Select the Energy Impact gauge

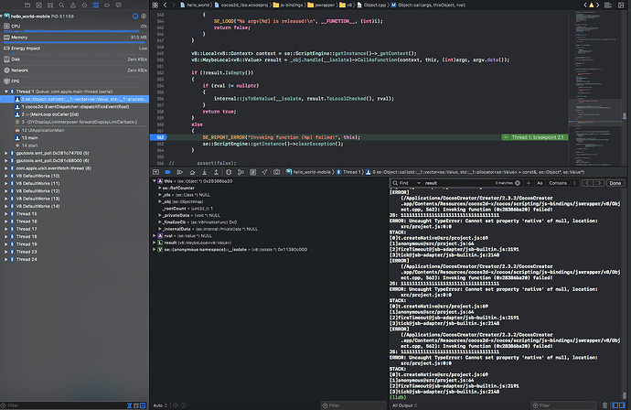pyautogui.click(x=74, y=49)
